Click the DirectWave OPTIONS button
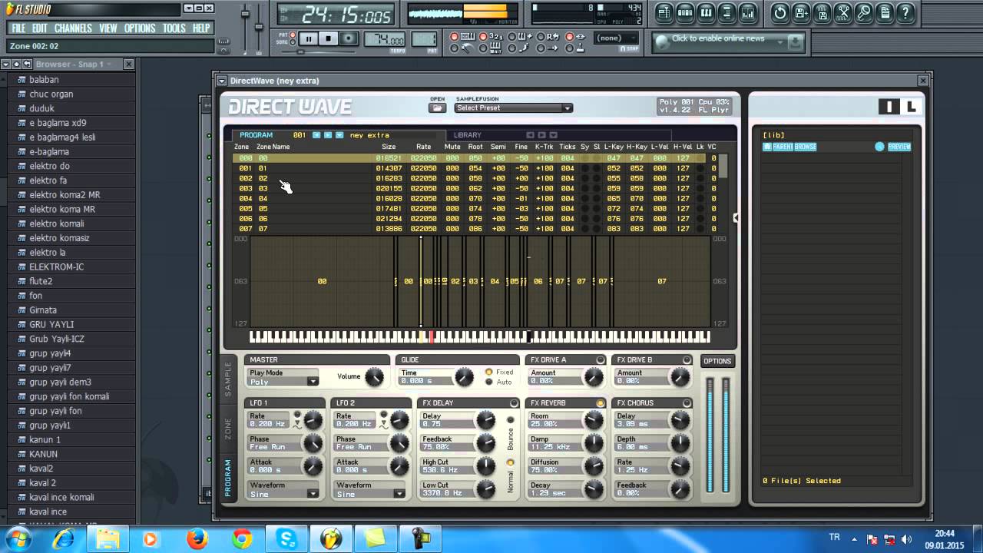This screenshot has height=553, width=983. tap(717, 361)
